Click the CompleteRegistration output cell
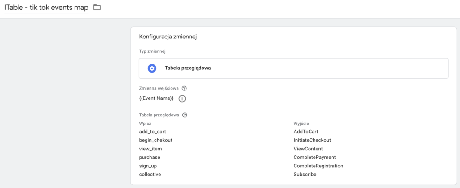 (x=318, y=166)
